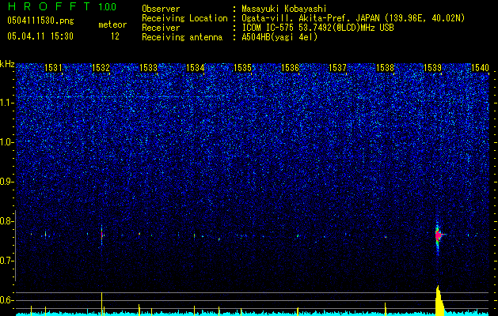The width and height of the screenshot is (498, 316).
Task: Click the 1536 time marker
Action: click(x=291, y=67)
